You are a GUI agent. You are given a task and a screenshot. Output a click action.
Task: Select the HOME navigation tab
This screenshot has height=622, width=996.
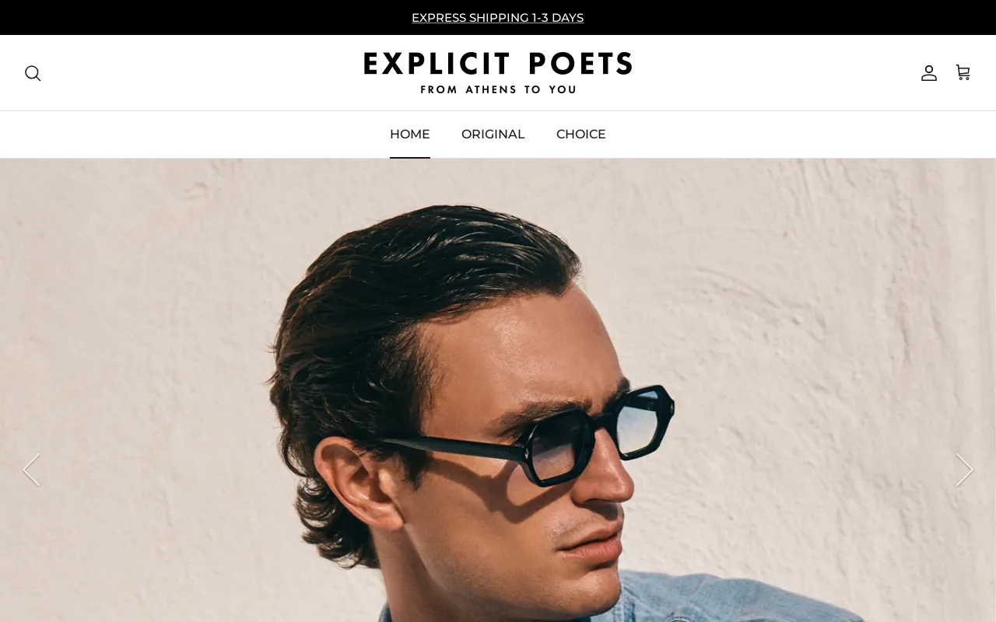click(410, 135)
